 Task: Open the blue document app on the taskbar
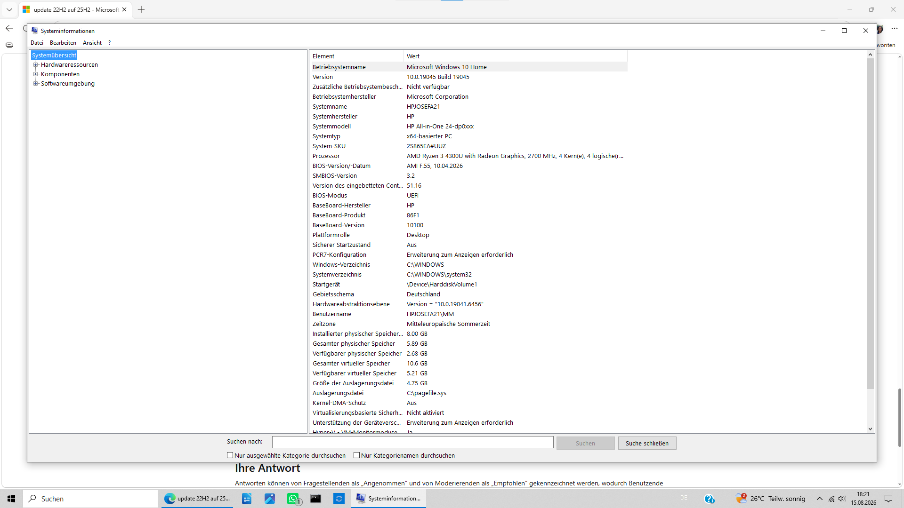click(x=247, y=499)
